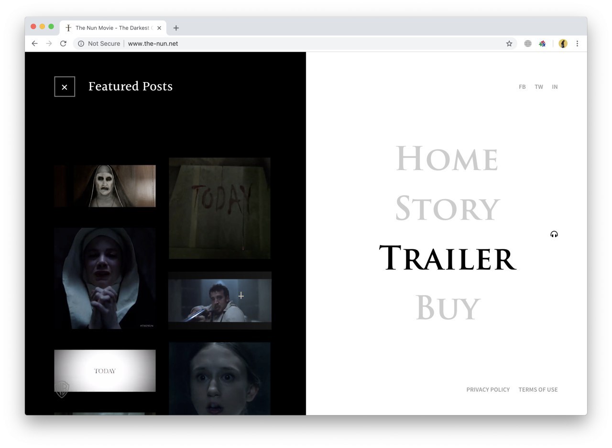
Task: Open the man with shotgun post
Action: click(x=219, y=300)
